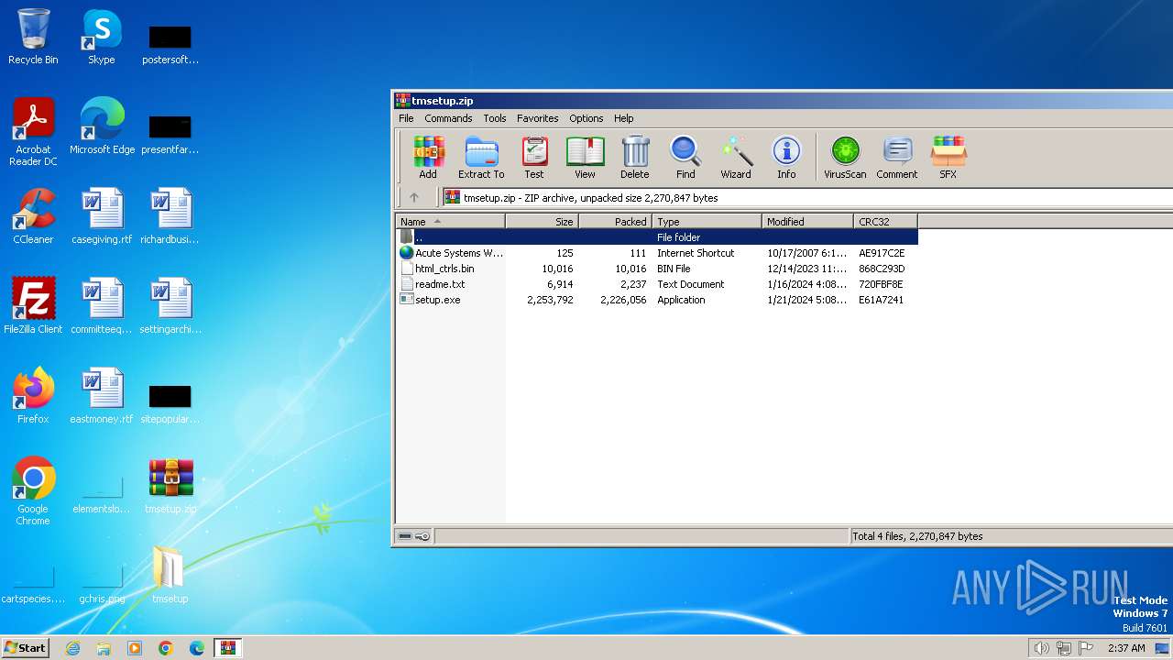Image resolution: width=1173 pixels, height=660 pixels.
Task: Open Internet Explorer from taskbar
Action: [72, 648]
